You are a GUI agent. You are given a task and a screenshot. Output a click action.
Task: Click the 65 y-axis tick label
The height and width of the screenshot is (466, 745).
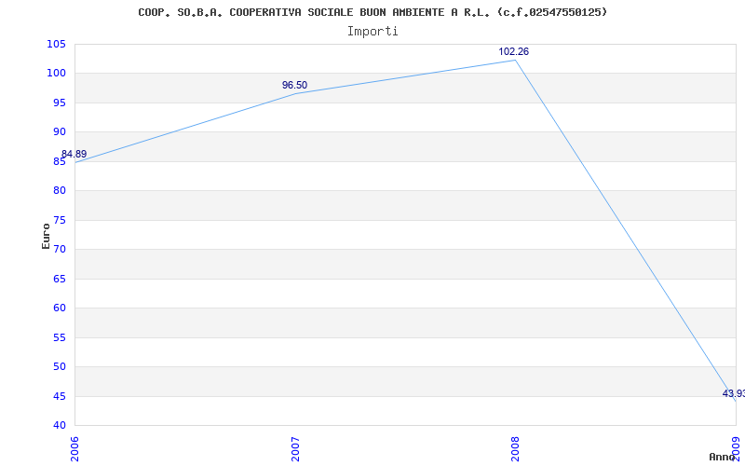tap(59, 279)
